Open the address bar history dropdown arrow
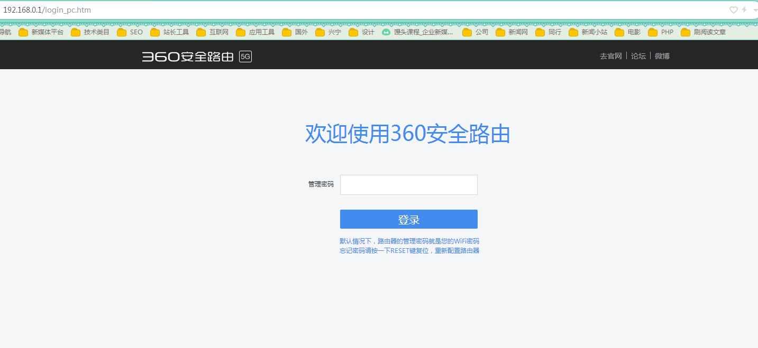Viewport: 758px width, 348px height. (755, 10)
